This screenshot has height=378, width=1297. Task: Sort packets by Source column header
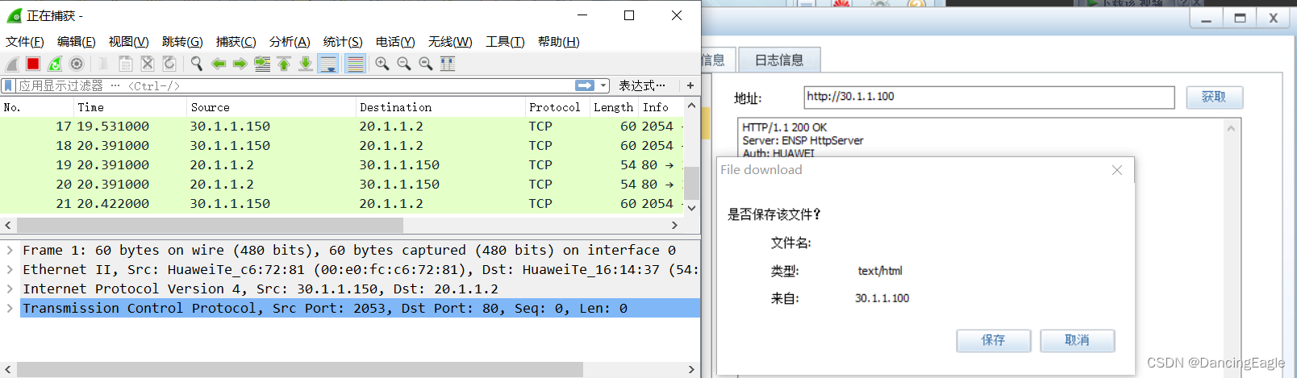[x=272, y=107]
